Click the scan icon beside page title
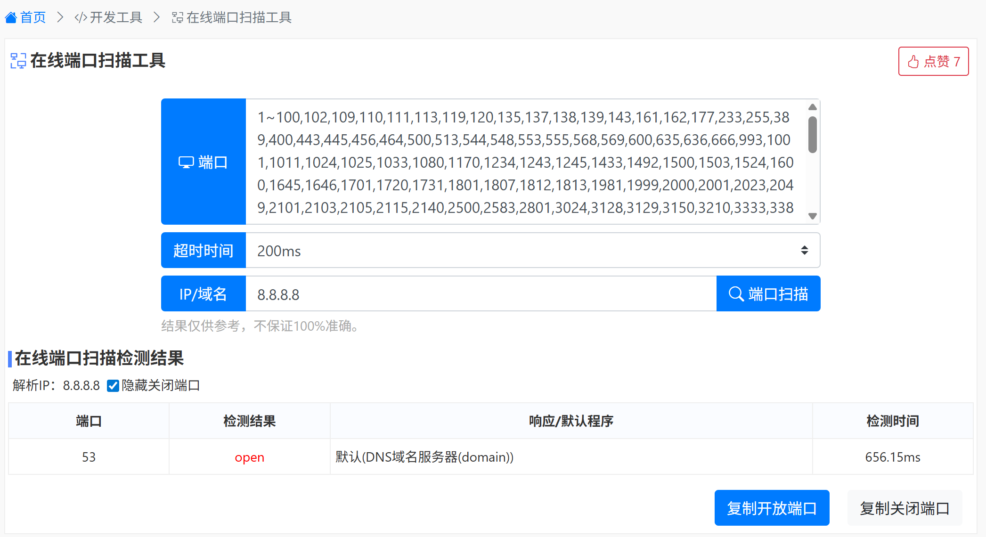The image size is (986, 537). click(18, 61)
